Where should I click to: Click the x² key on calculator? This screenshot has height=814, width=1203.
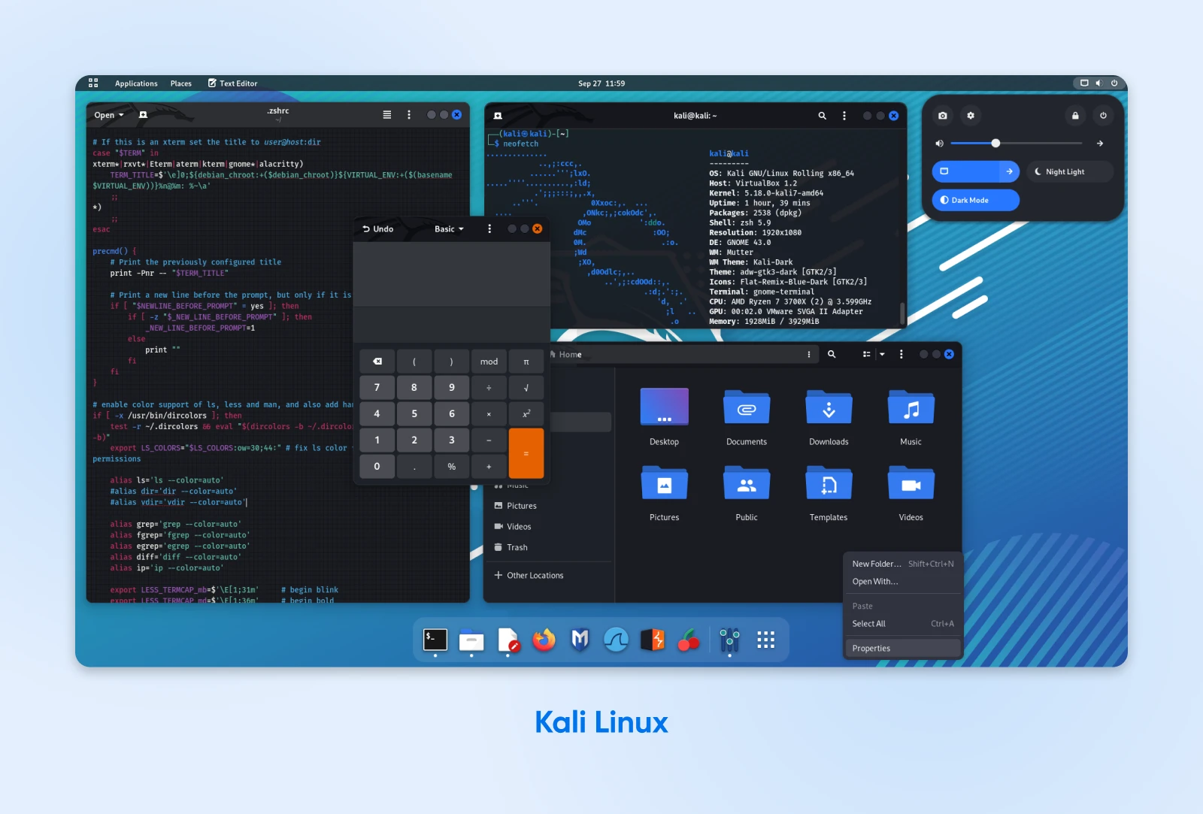pos(526,413)
